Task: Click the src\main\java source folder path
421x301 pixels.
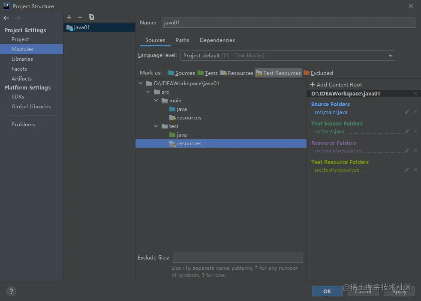Action: tap(331, 112)
